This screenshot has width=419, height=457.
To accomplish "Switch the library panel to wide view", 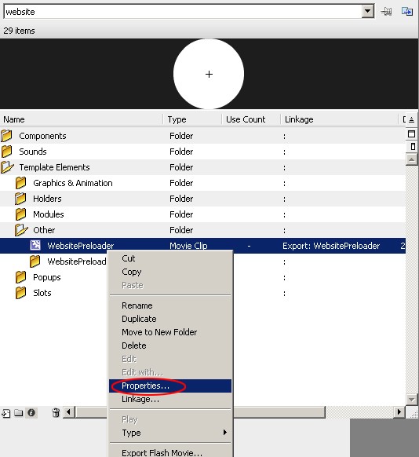I will coord(411,133).
